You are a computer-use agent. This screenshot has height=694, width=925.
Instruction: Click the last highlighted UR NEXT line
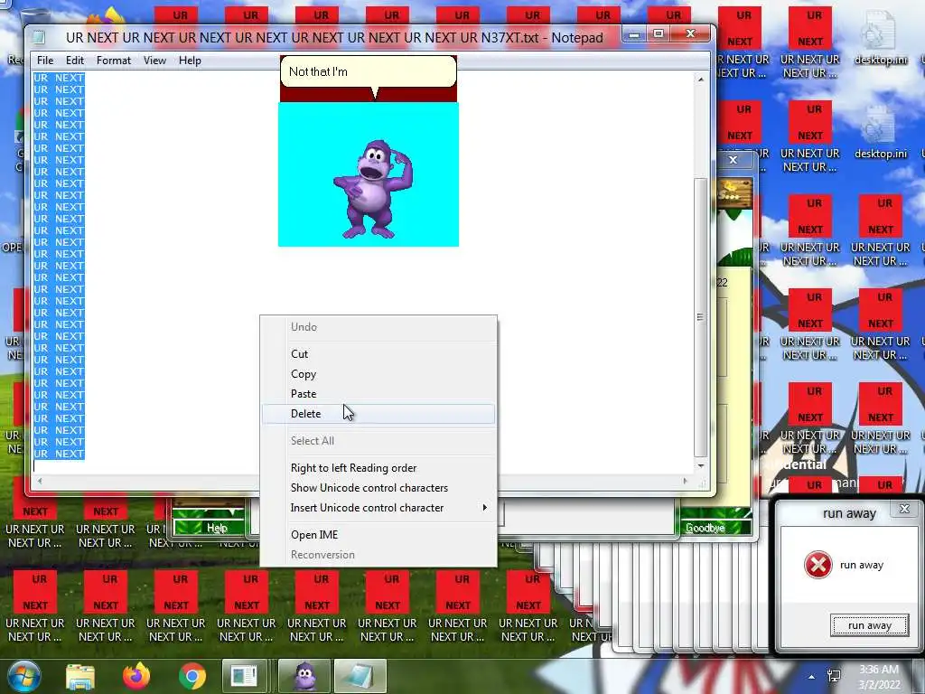(59, 454)
